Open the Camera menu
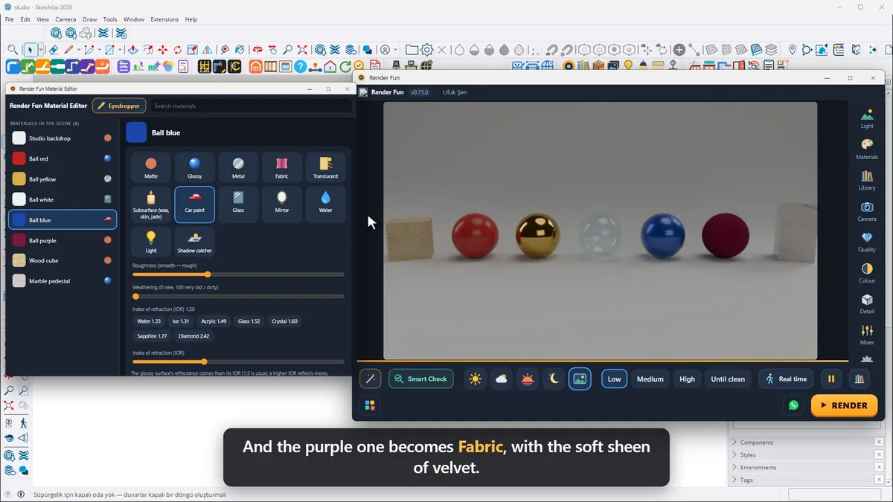Image resolution: width=893 pixels, height=502 pixels. coord(65,19)
